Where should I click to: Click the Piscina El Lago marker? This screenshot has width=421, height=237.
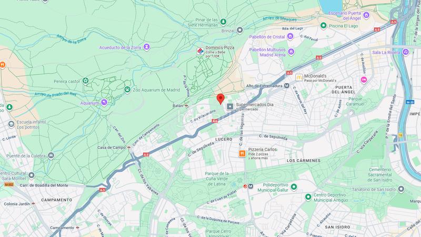[x=324, y=25]
